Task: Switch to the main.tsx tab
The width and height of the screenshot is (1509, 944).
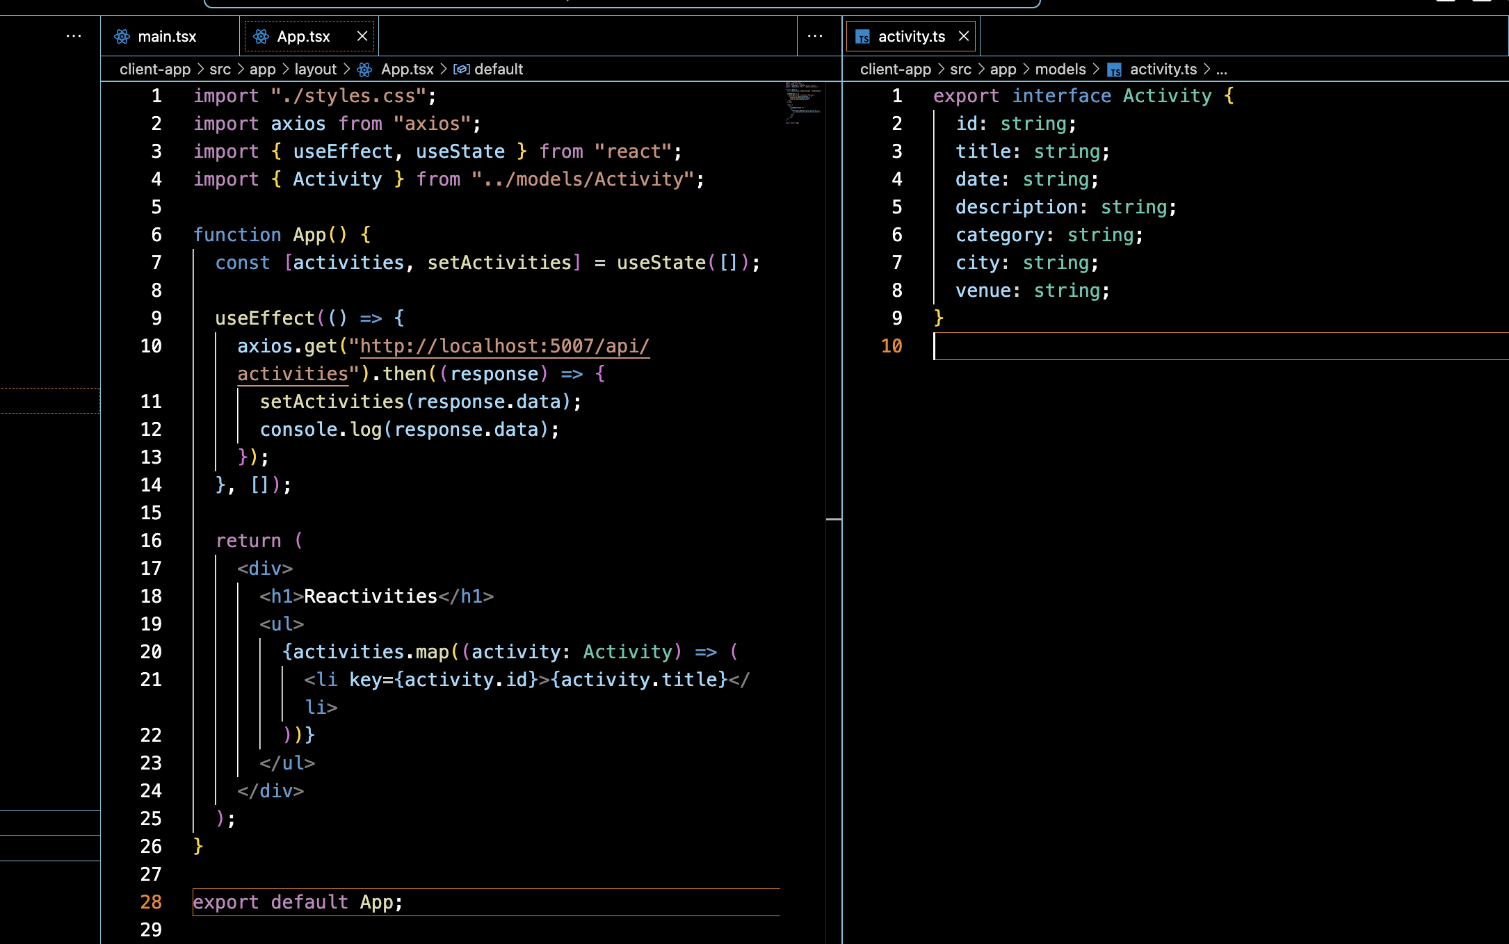Action: pyautogui.click(x=167, y=36)
